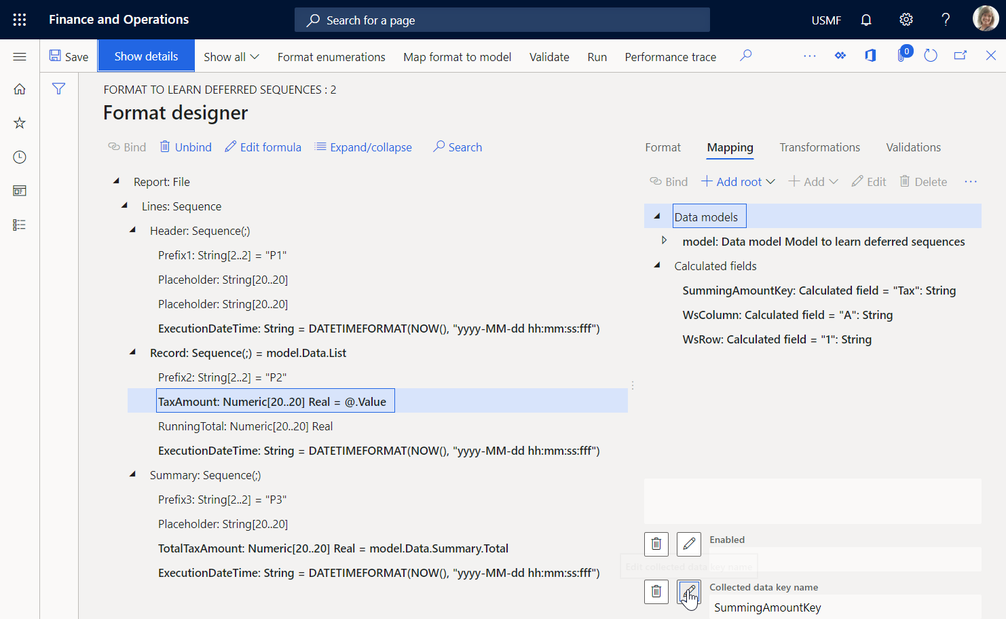Click the edit pencil icon beside Enabled
The height and width of the screenshot is (619, 1006).
point(688,544)
